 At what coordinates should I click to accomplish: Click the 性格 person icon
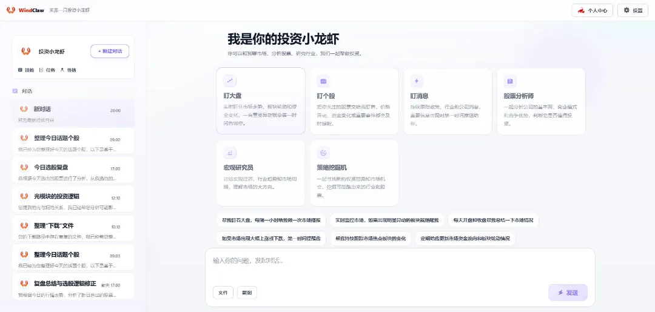pos(62,70)
